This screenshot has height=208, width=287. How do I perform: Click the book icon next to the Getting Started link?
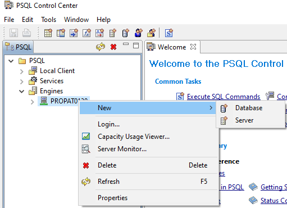[x=253, y=187]
